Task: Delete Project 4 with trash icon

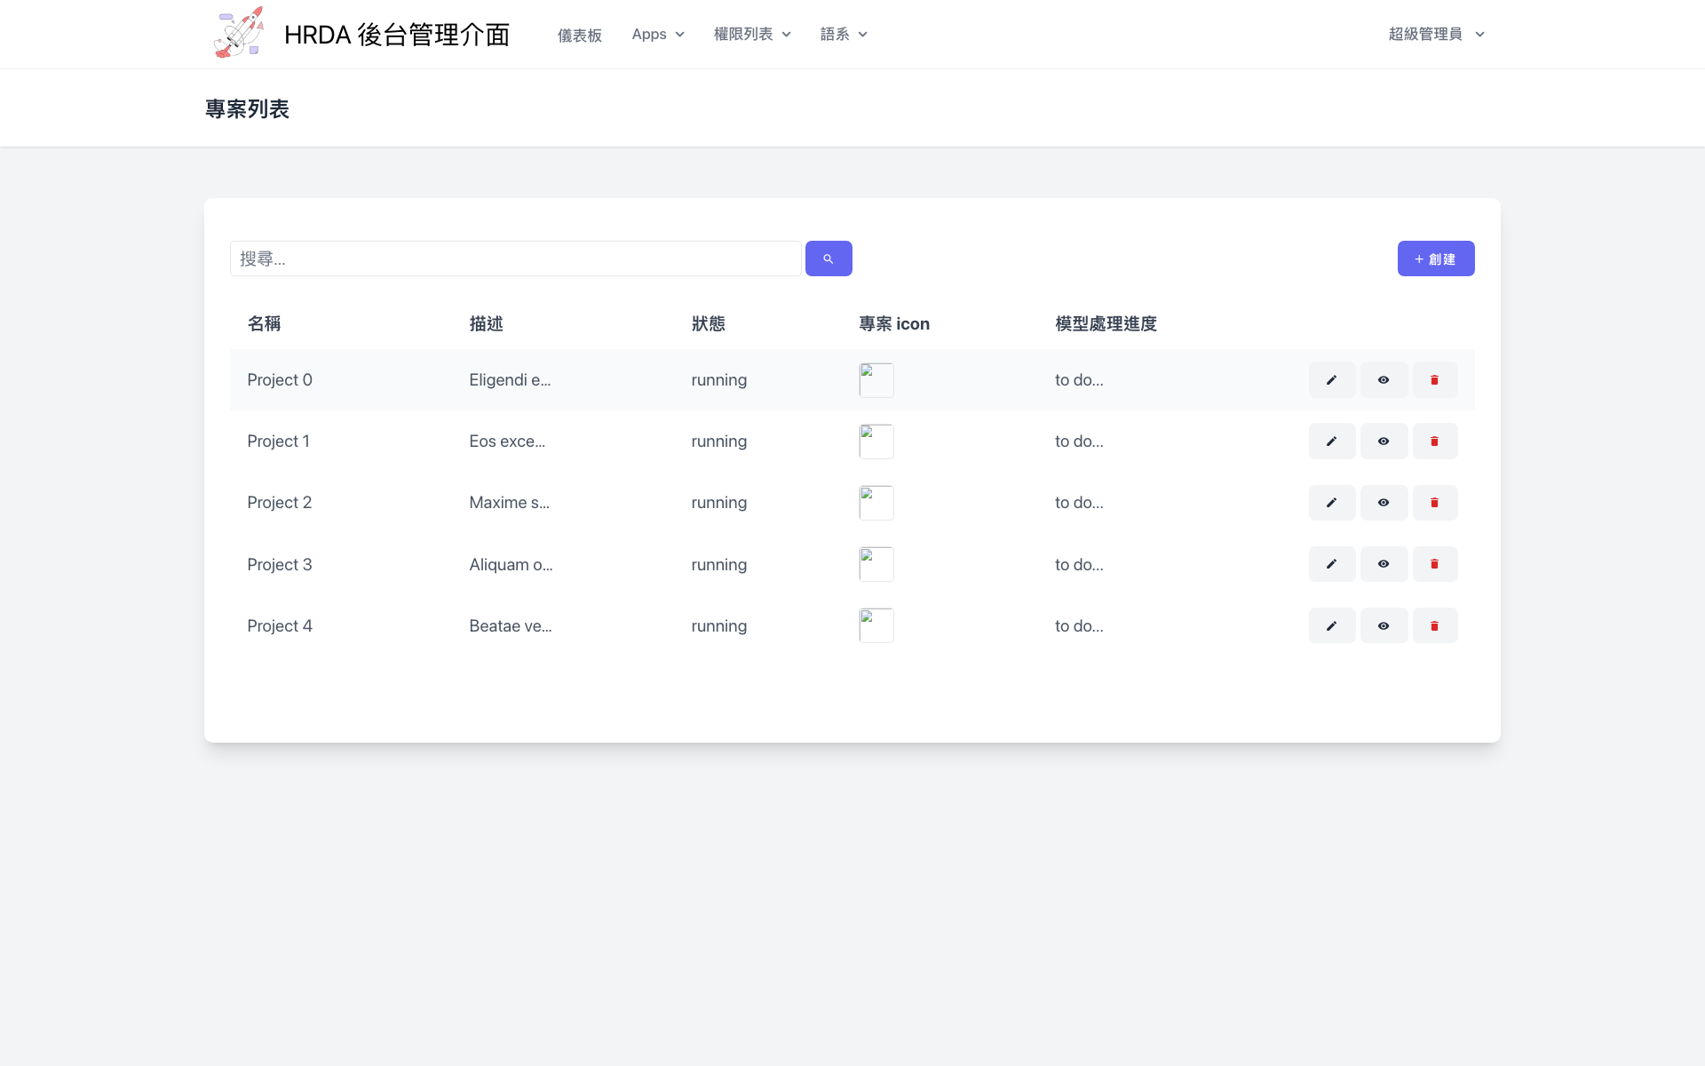Action: coord(1434,626)
